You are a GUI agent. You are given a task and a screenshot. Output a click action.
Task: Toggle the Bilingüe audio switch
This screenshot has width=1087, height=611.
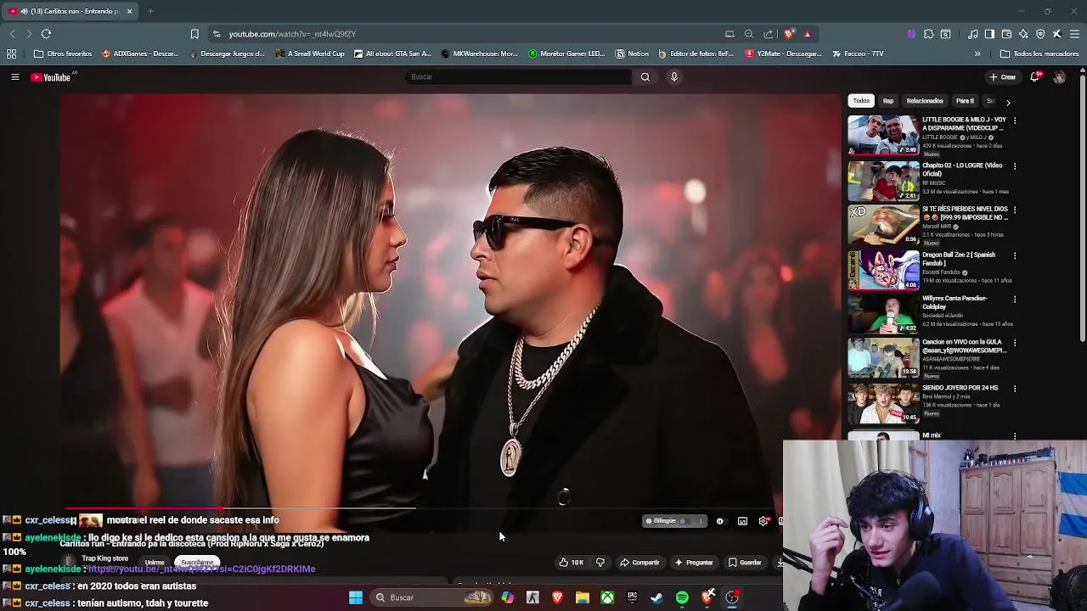[x=684, y=521]
